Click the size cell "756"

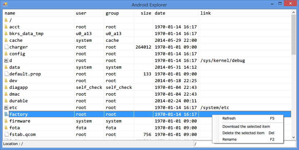coord(147,134)
